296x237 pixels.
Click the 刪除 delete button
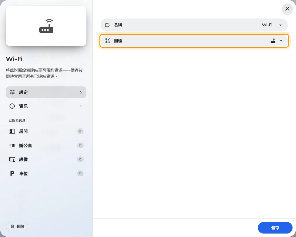click(x=17, y=226)
